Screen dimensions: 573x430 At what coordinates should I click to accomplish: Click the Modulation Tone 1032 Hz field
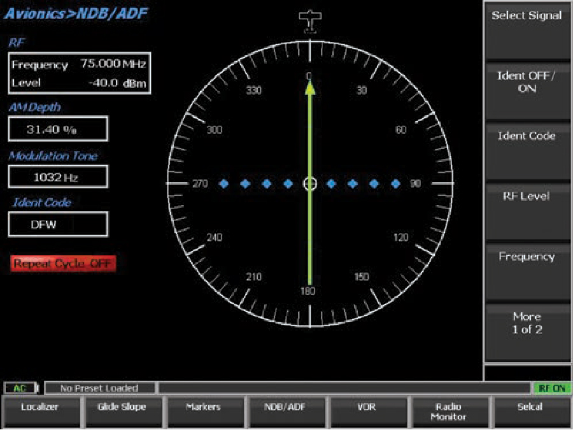(x=58, y=177)
